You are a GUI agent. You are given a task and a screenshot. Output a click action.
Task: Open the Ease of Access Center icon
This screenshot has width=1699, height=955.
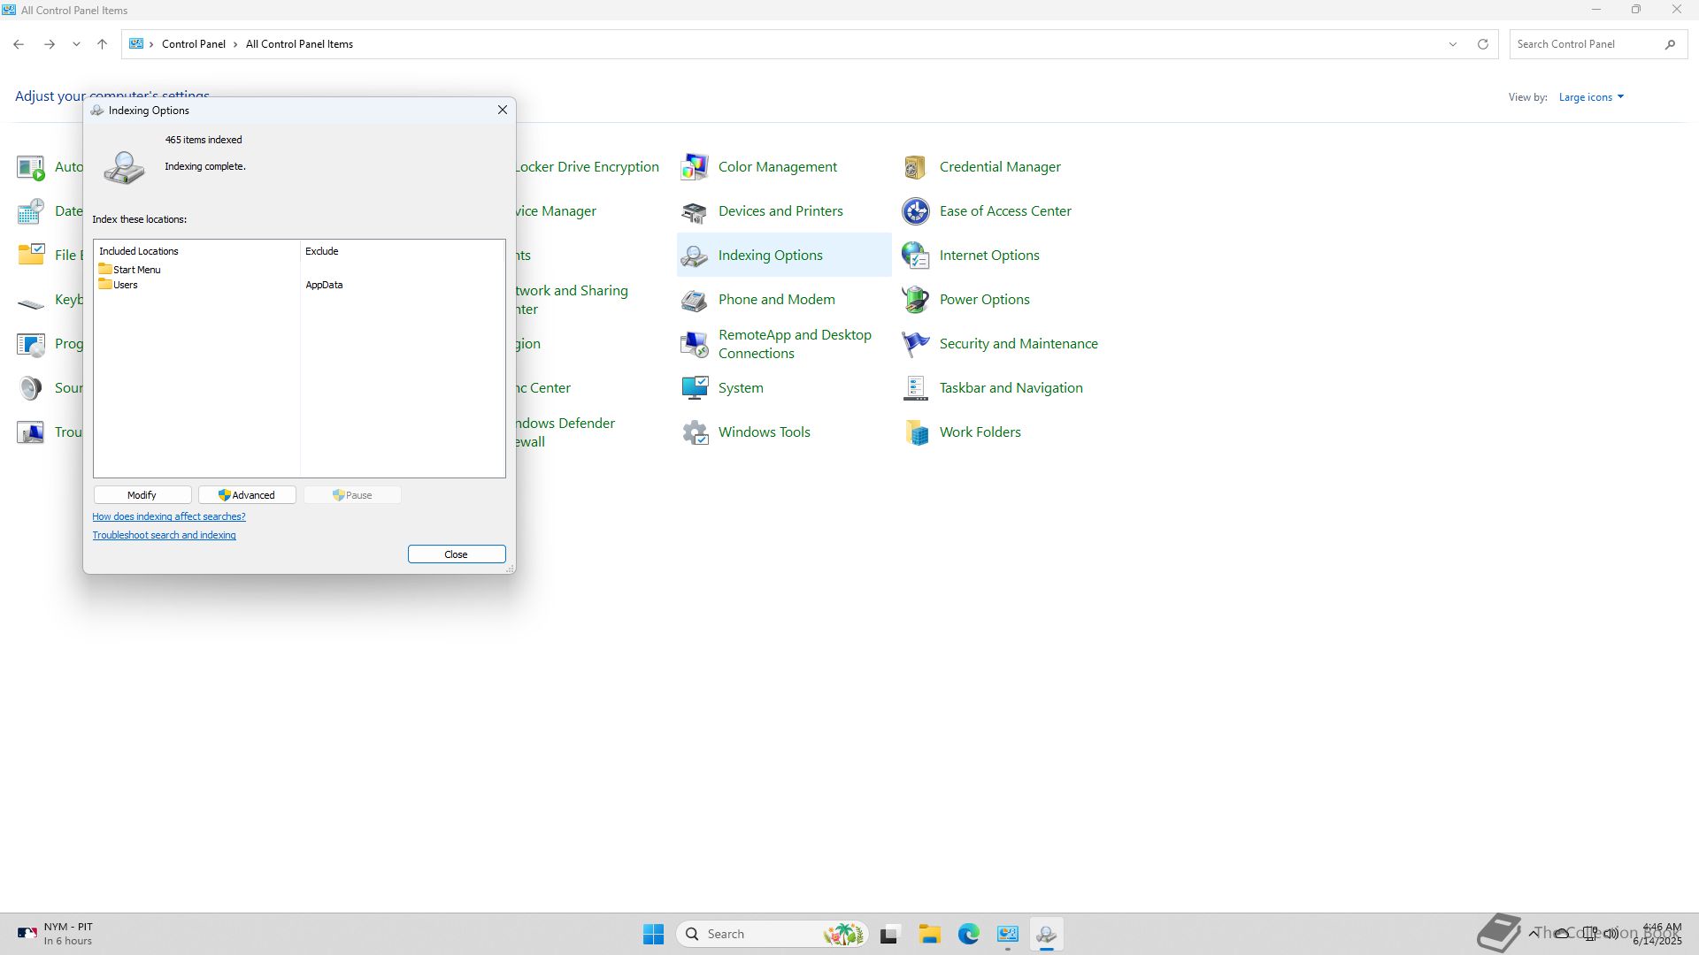click(x=916, y=211)
